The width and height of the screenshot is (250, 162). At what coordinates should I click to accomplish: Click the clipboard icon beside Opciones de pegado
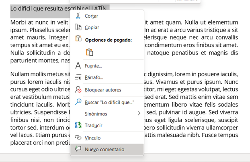(x=78, y=38)
